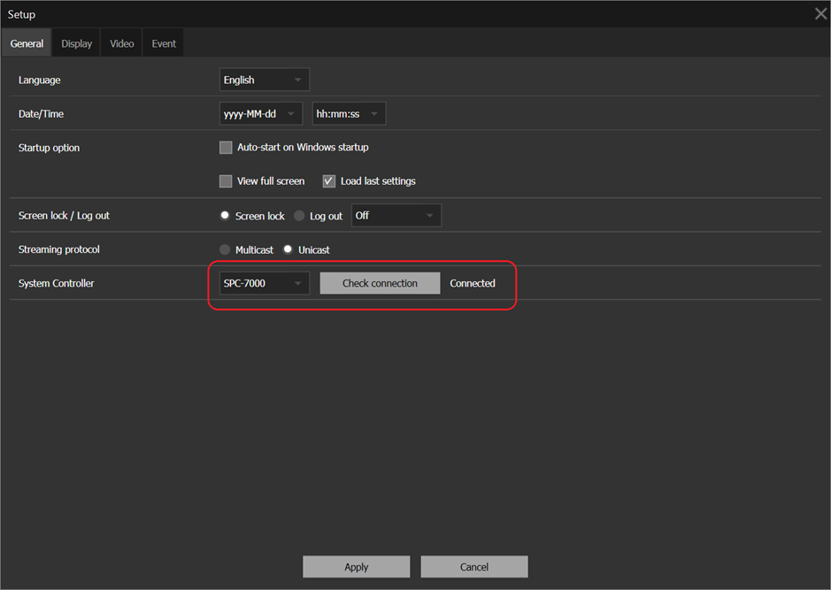Click the Screen lock / Log out label
The image size is (831, 590).
tap(64, 216)
